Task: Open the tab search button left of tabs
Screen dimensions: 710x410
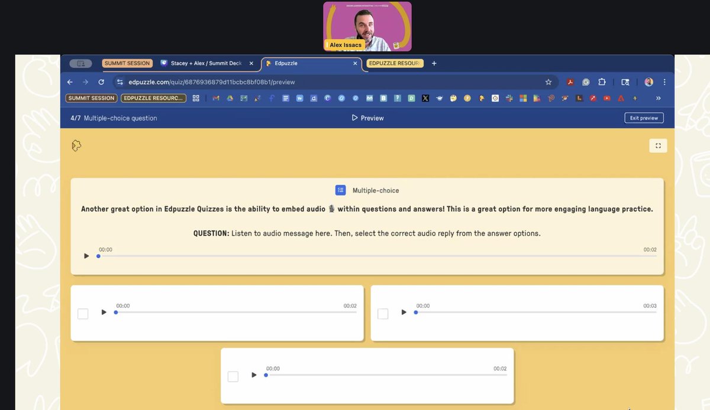Action: (x=80, y=63)
